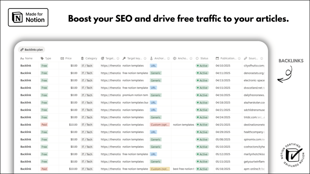Viewport: 310px width, 174px height.
Task: Open info icon beside first Anchor column
Action: tap(168, 58)
